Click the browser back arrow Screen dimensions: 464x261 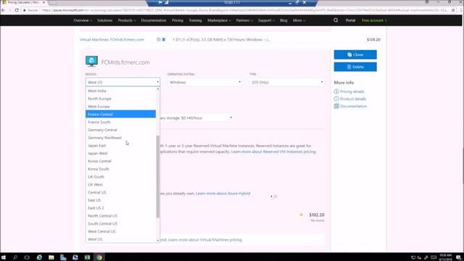coord(3,10)
